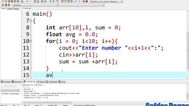189x106 pixels.
Task: Click the 'Compilation Time: 1.11s' log line
Action: point(35,97)
